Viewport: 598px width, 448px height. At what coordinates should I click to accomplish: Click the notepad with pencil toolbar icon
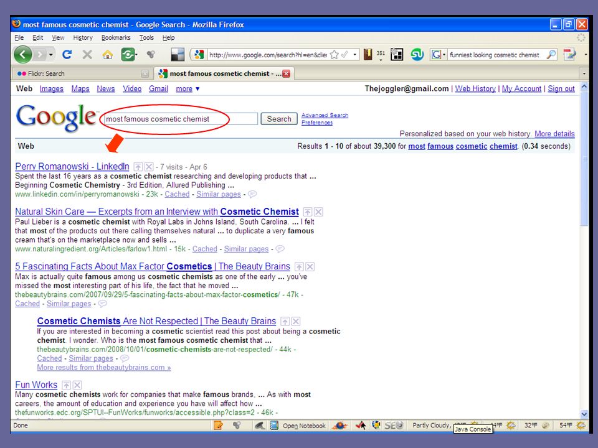(570, 55)
